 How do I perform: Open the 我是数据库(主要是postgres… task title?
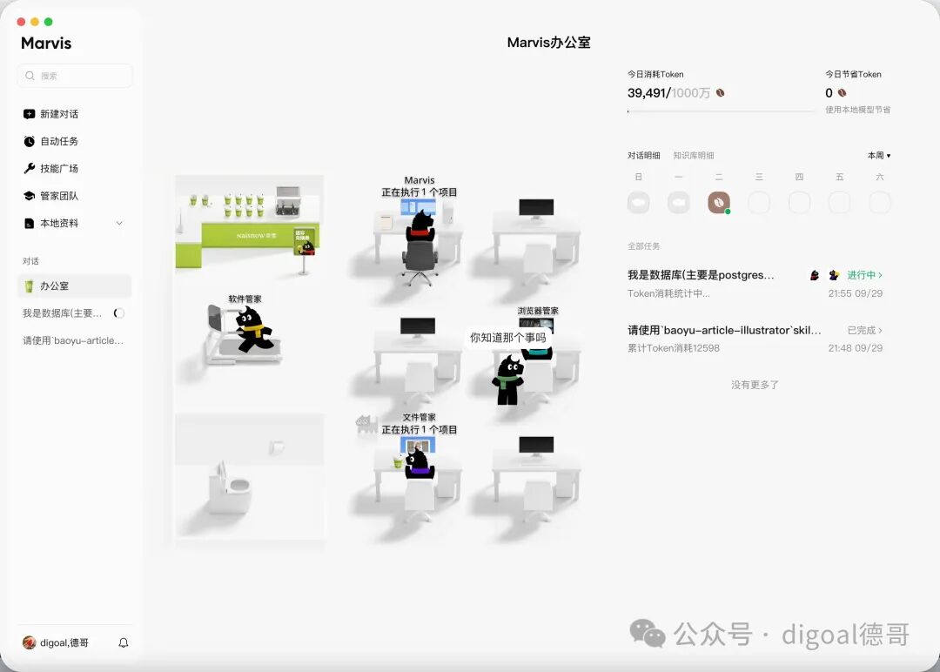(x=701, y=275)
